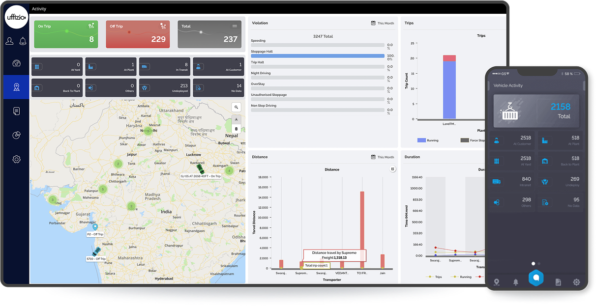The width and height of the screenshot is (596, 307).
Task: Select the map location icon in sidebar
Action: pyautogui.click(x=16, y=87)
